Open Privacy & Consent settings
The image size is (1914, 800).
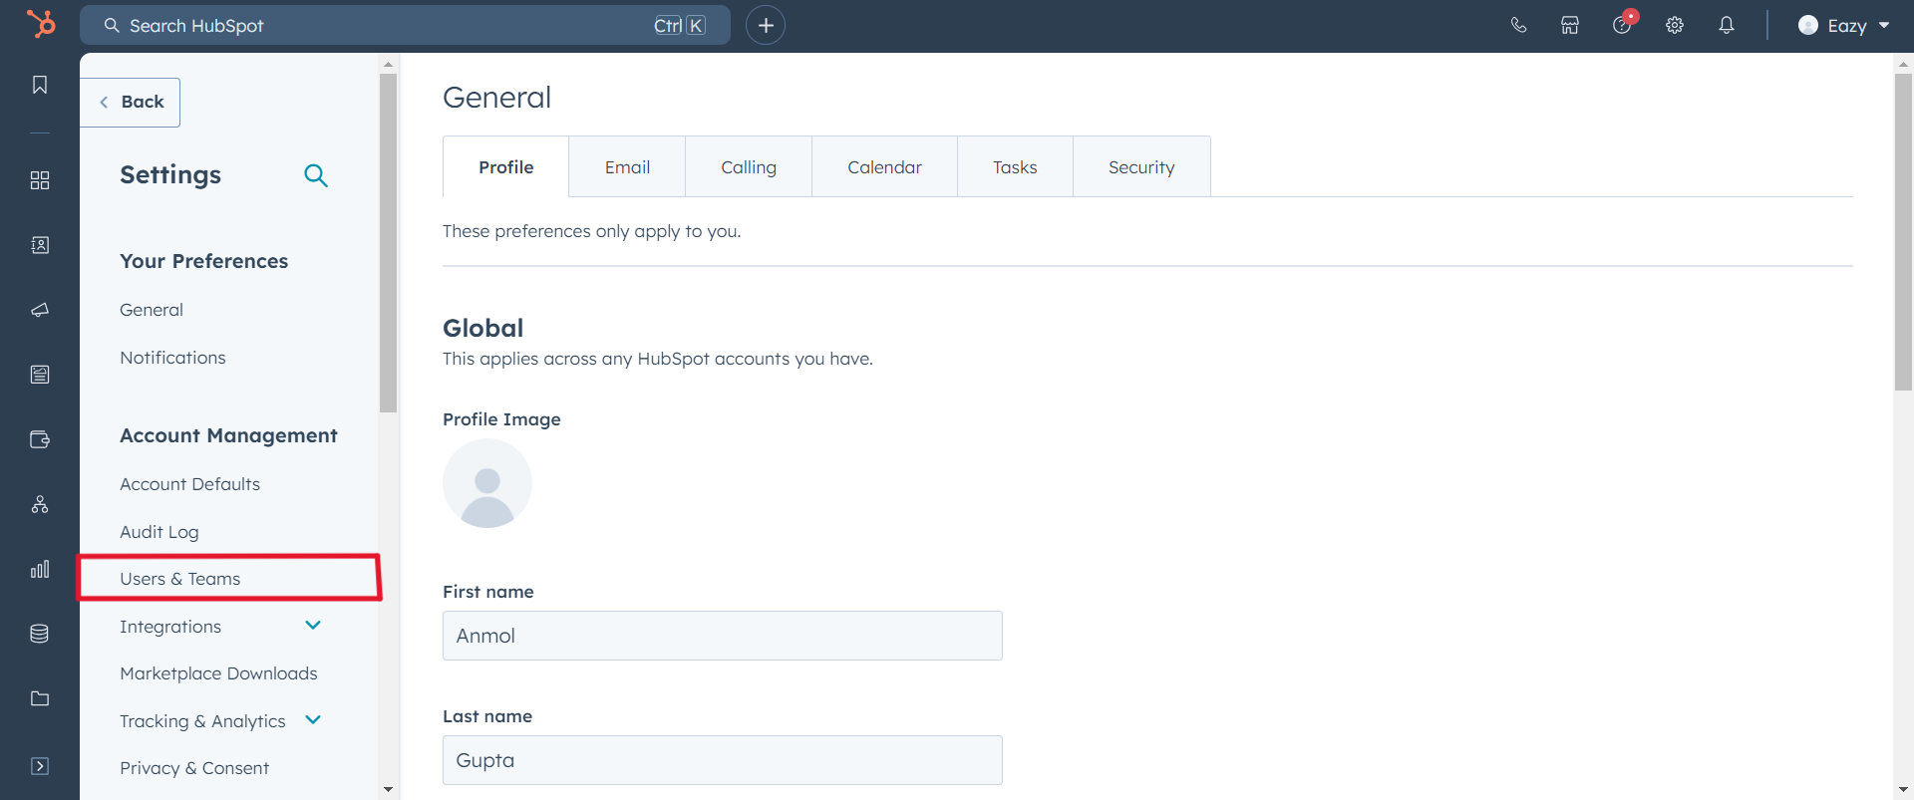(194, 768)
